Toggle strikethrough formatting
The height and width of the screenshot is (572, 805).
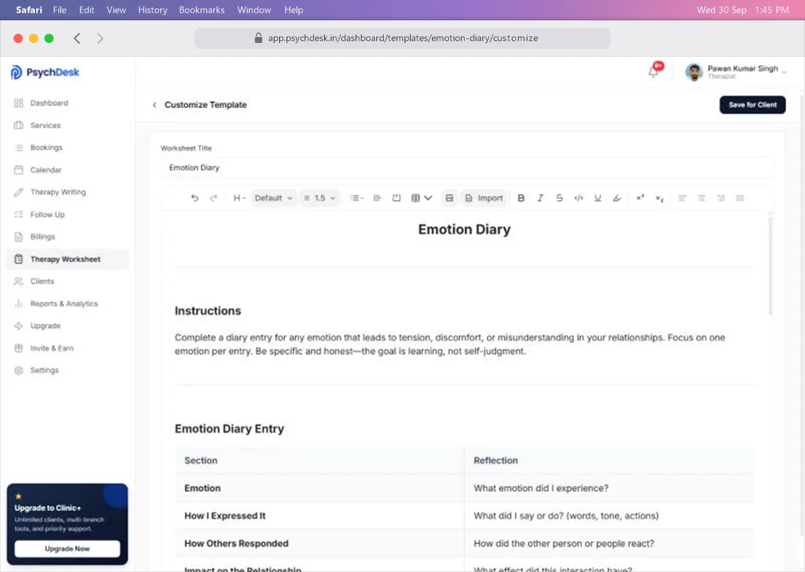(x=559, y=198)
